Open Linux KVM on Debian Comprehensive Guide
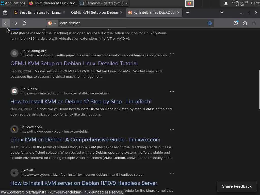Viewport: 260px width, 195px height. [85, 140]
